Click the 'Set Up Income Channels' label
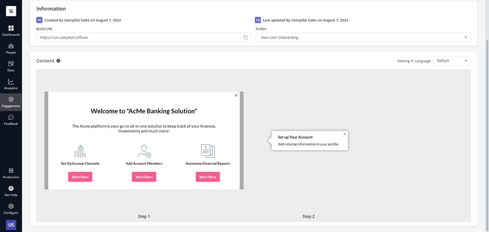Image resolution: width=489 pixels, height=232 pixels. (80, 164)
